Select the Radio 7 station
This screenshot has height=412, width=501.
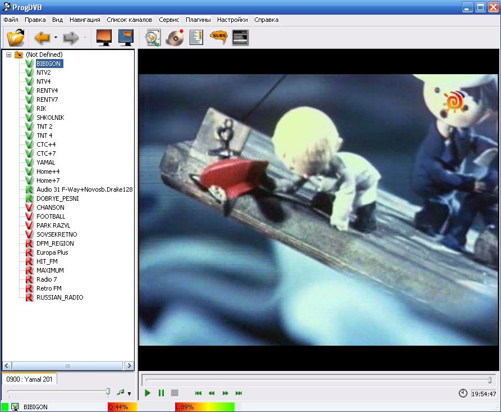tap(47, 279)
